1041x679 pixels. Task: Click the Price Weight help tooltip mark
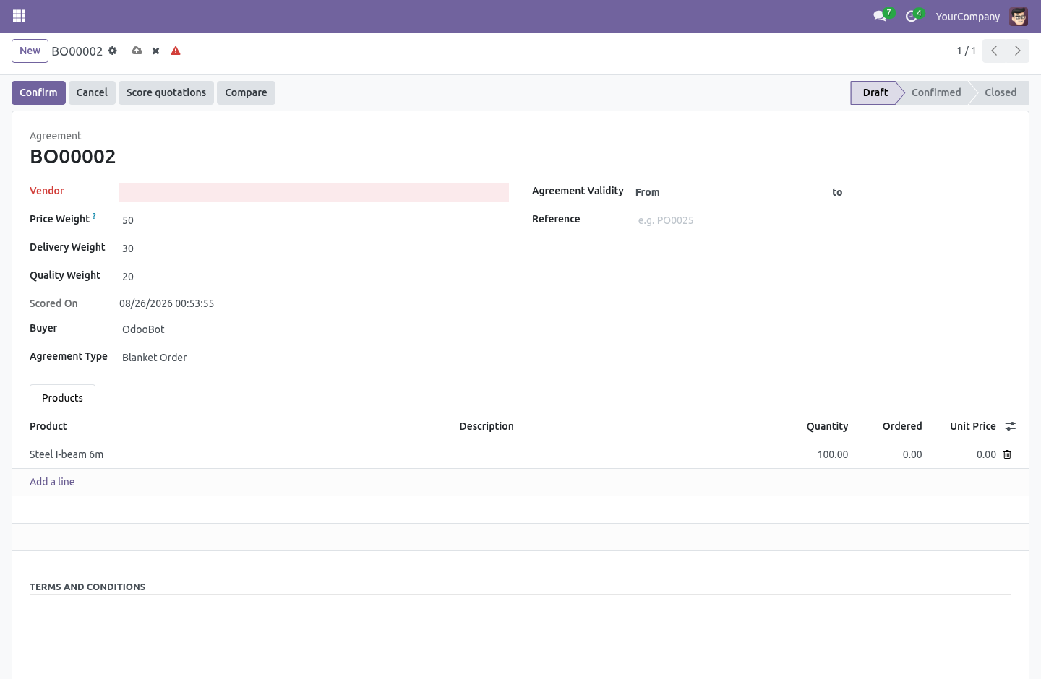[94, 215]
